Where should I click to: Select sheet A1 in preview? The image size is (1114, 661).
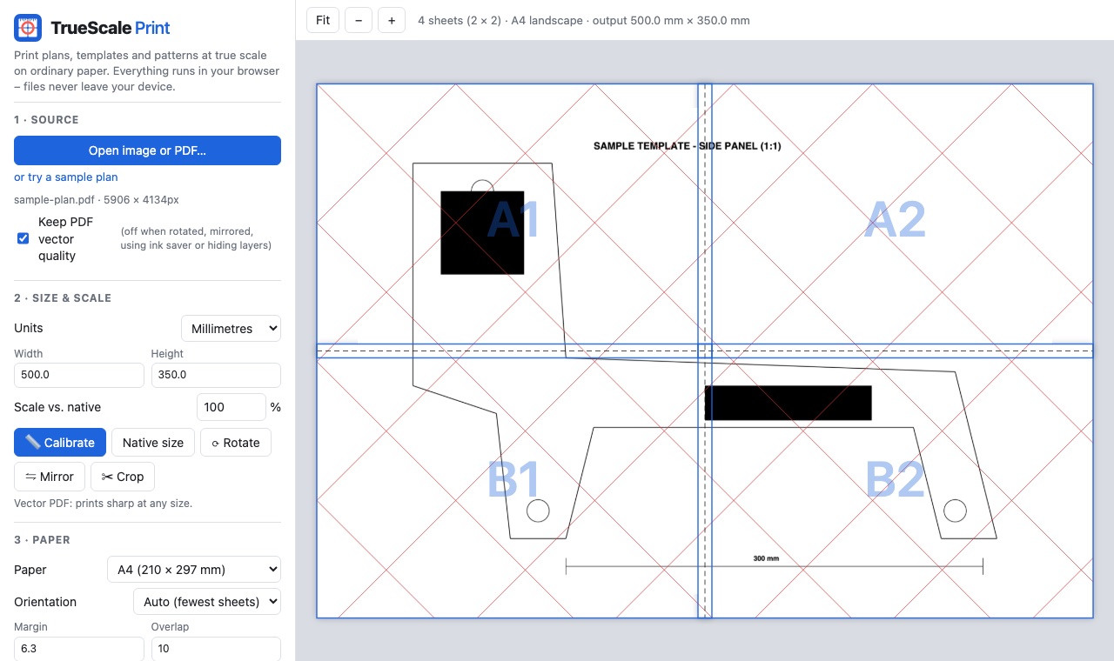(x=513, y=220)
